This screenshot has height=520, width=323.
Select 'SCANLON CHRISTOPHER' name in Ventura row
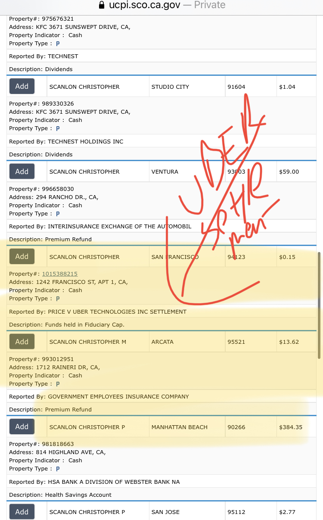(84, 171)
